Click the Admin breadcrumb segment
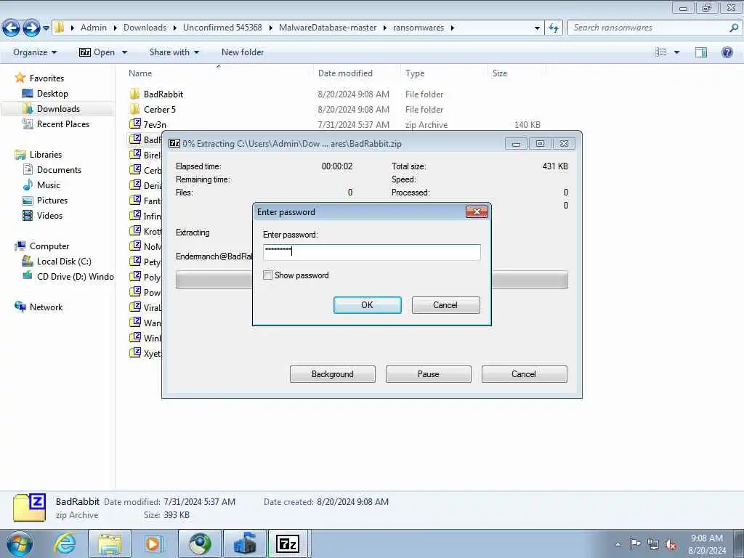This screenshot has height=558, width=744. pyautogui.click(x=94, y=28)
